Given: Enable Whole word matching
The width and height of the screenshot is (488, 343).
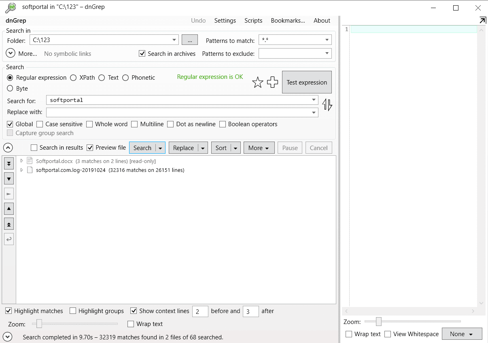Looking at the screenshot, I should tap(89, 124).
